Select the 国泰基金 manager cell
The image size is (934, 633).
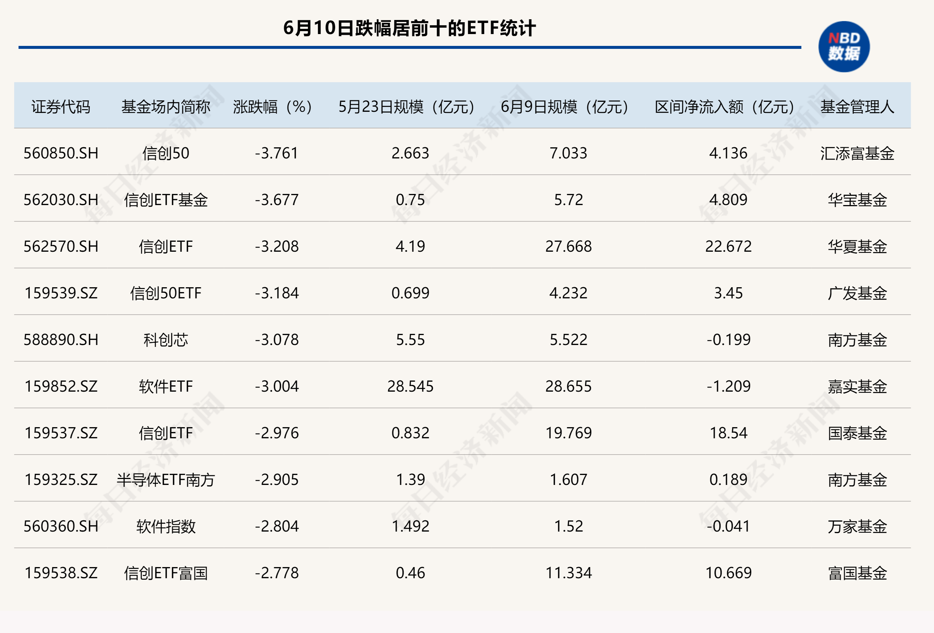coord(857,433)
